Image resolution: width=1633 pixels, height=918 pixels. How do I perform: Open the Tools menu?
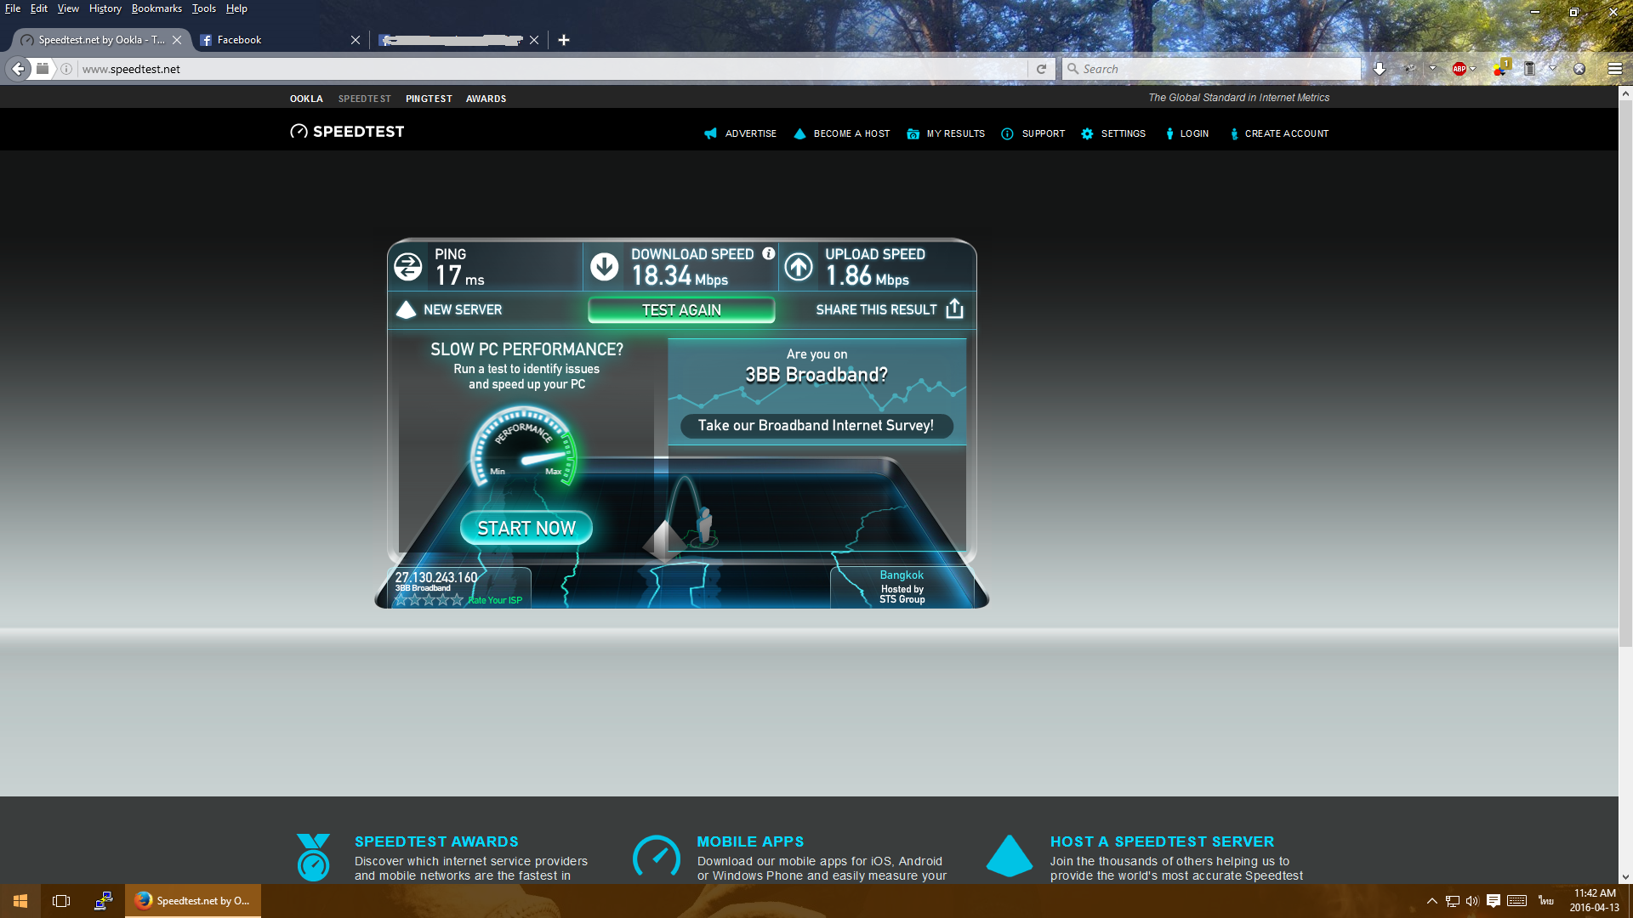click(x=203, y=8)
